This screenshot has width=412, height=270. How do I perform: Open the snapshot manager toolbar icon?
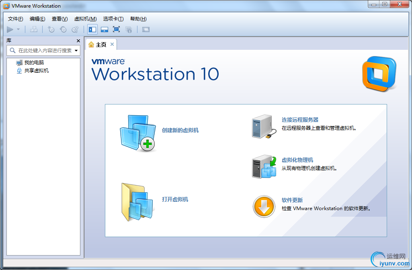click(x=75, y=29)
